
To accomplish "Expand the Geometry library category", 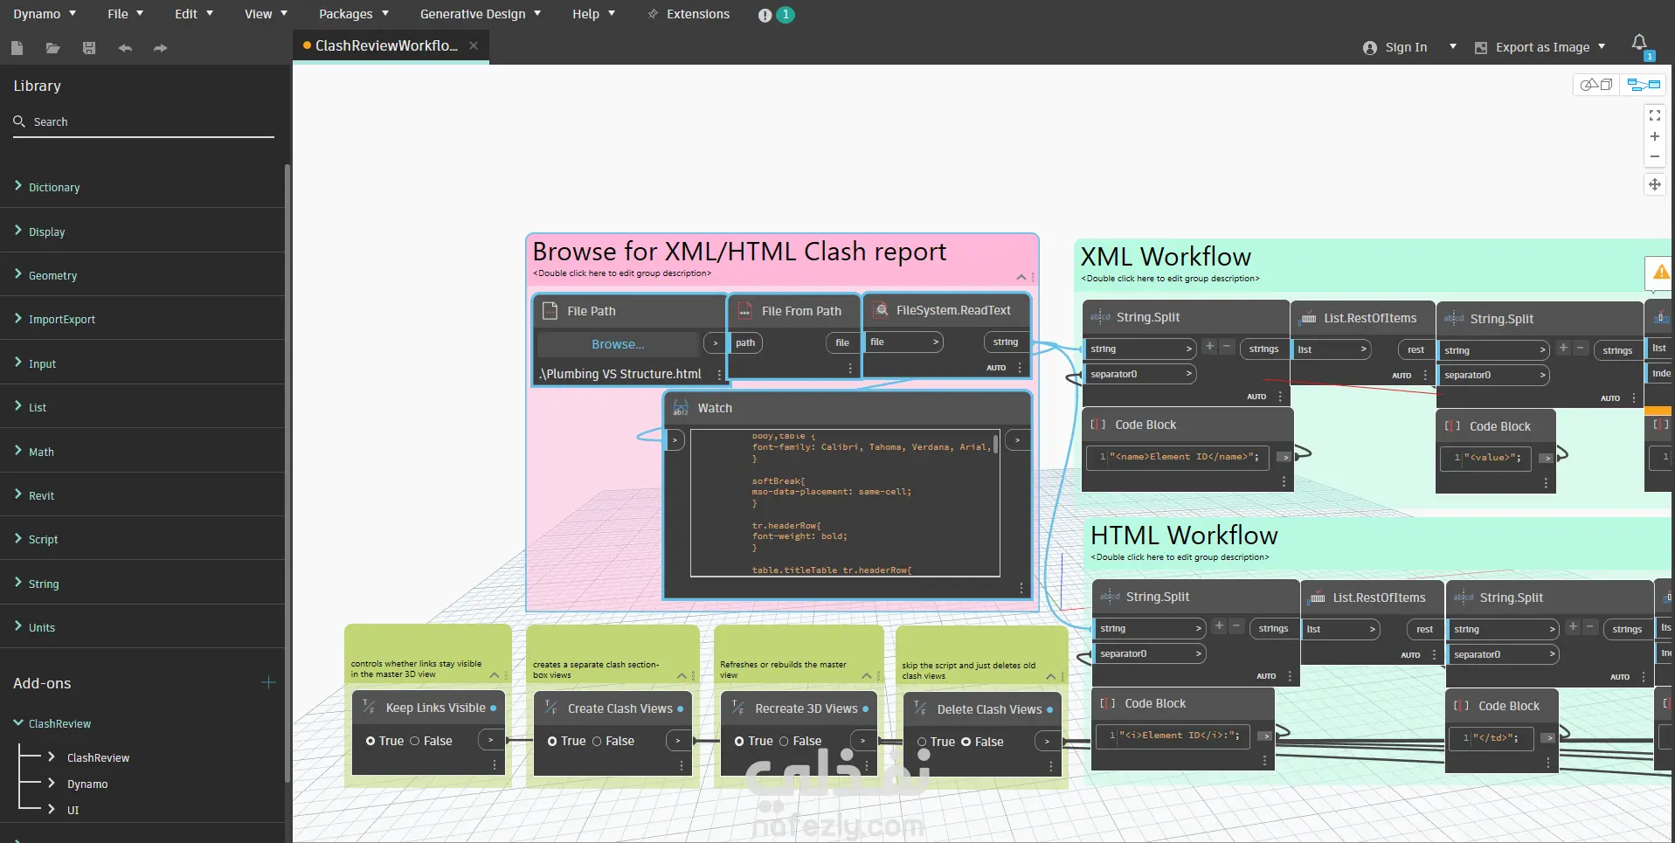I will tap(52, 275).
